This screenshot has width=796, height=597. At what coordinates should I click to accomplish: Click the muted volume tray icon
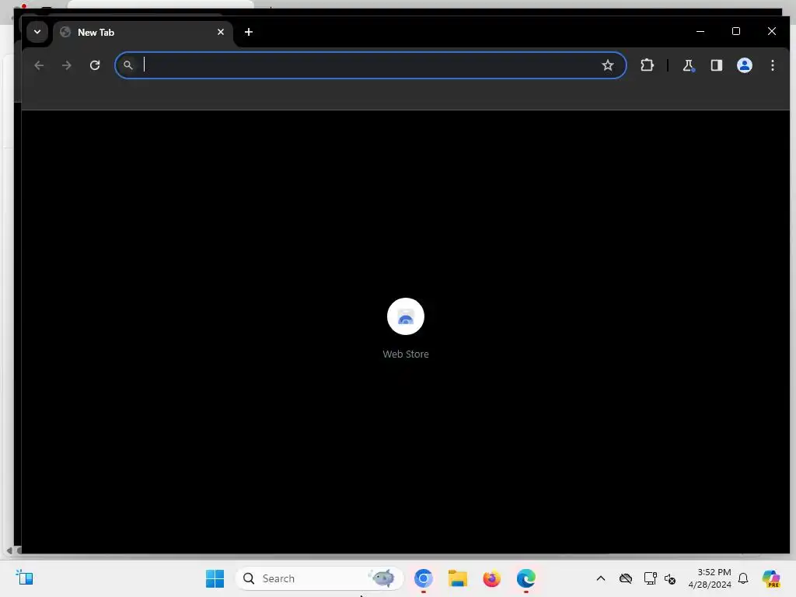coord(670,578)
